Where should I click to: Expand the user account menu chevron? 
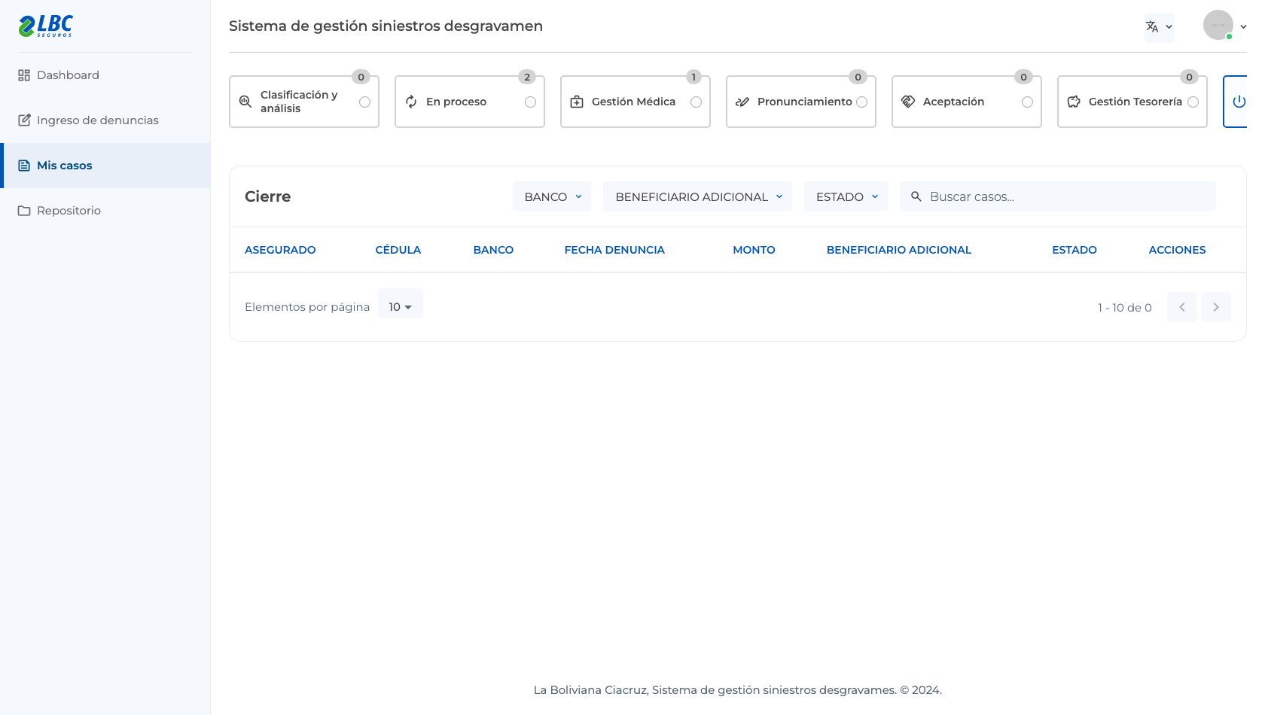1243,26
